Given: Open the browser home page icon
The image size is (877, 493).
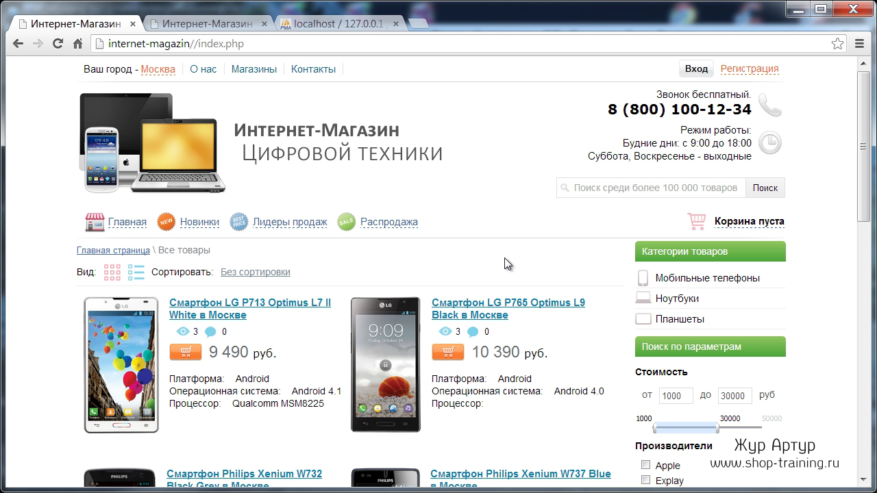Looking at the screenshot, I should click(x=77, y=44).
